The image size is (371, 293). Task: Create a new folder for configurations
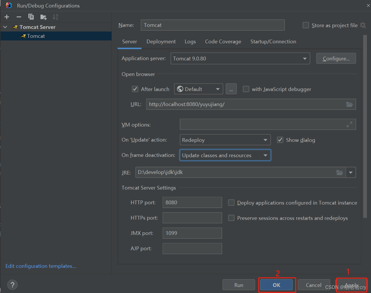click(x=43, y=17)
